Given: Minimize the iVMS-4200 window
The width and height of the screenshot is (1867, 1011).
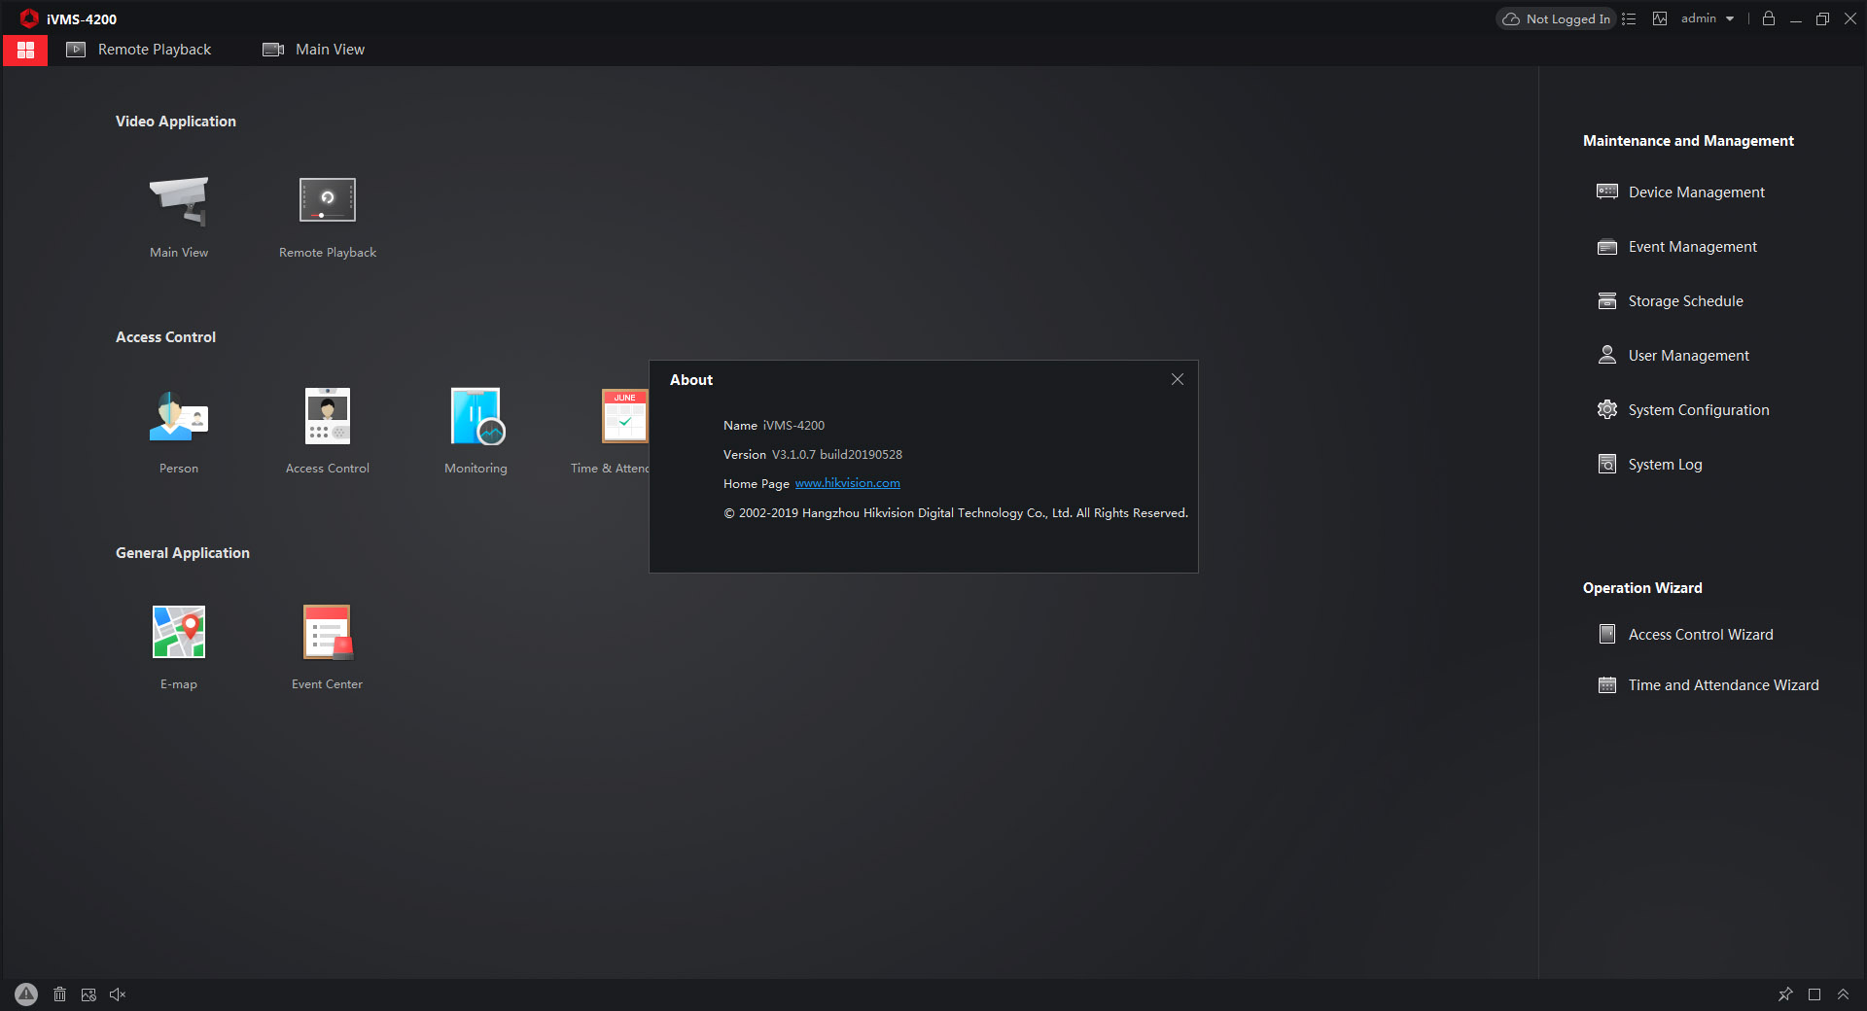Looking at the screenshot, I should click(1796, 18).
